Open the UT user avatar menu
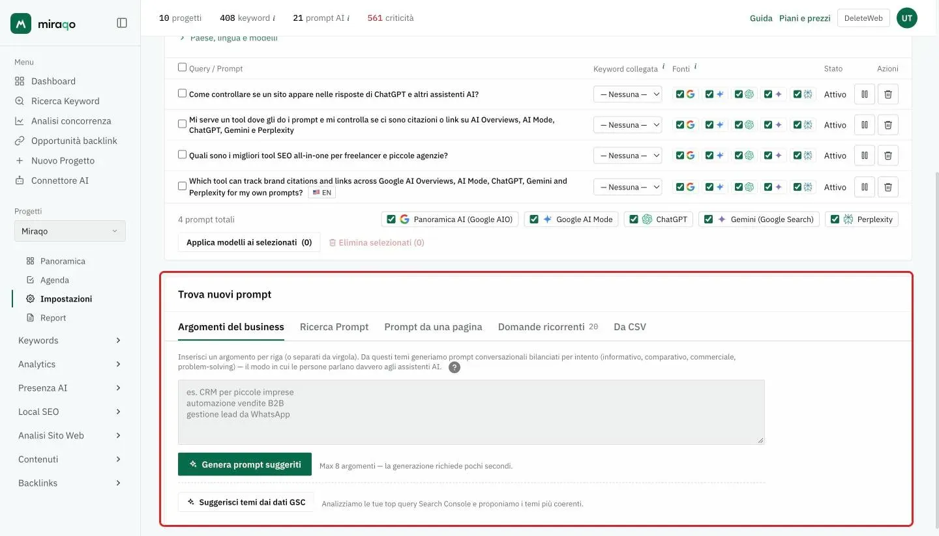Screen dimensions: 939x536 (x=907, y=18)
